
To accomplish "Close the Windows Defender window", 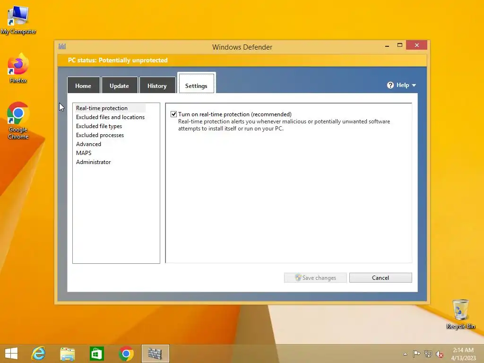I will pos(417,45).
